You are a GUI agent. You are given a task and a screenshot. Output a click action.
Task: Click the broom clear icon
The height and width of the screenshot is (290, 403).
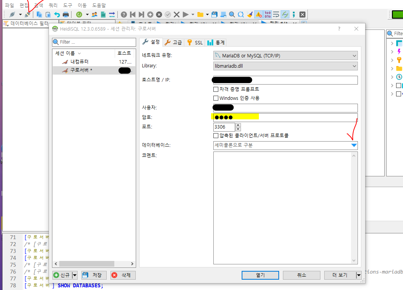click(250, 15)
